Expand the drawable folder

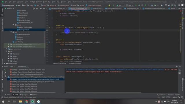click(x=9, y=54)
